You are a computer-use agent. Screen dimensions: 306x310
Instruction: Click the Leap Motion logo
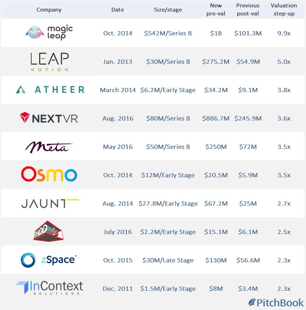49,62
